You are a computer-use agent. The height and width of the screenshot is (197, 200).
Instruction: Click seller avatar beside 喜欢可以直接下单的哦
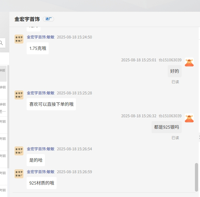point(19,95)
